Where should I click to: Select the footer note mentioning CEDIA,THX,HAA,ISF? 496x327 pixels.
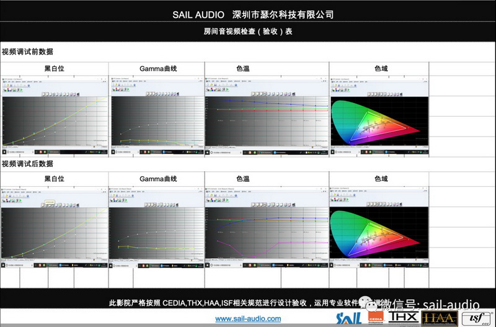pos(249,303)
